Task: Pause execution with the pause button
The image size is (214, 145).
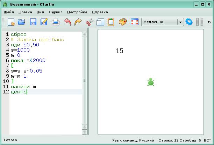Action: [x=199, y=22]
